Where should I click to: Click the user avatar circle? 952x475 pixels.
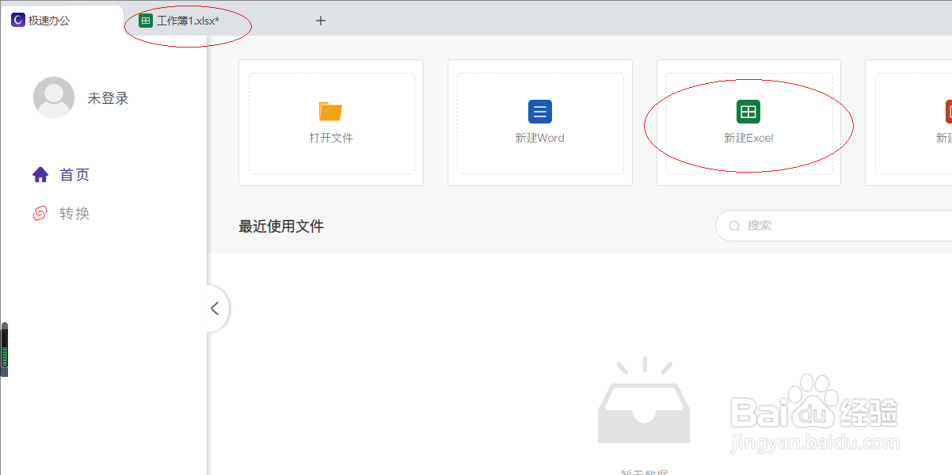[x=54, y=97]
